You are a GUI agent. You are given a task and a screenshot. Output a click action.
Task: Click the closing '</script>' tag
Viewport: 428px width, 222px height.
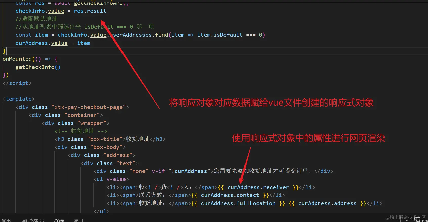(x=17, y=83)
